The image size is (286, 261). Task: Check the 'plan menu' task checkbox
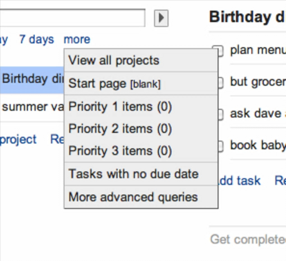point(220,51)
